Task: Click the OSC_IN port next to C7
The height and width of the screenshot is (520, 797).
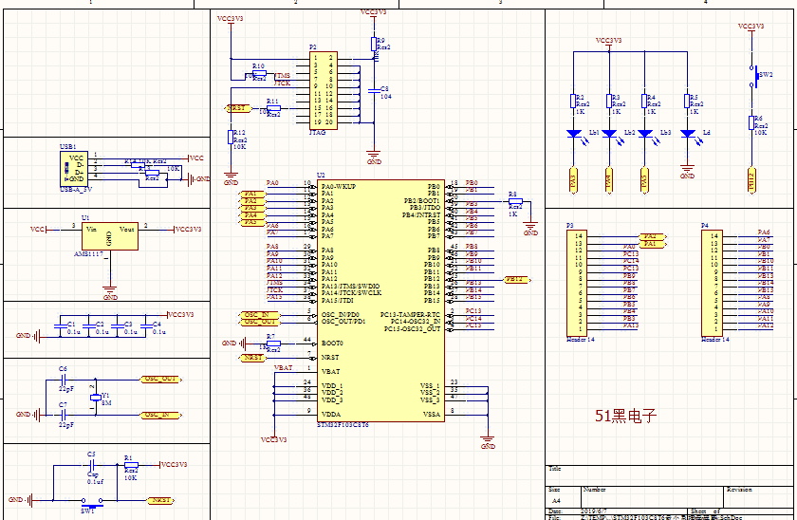Action: point(160,415)
